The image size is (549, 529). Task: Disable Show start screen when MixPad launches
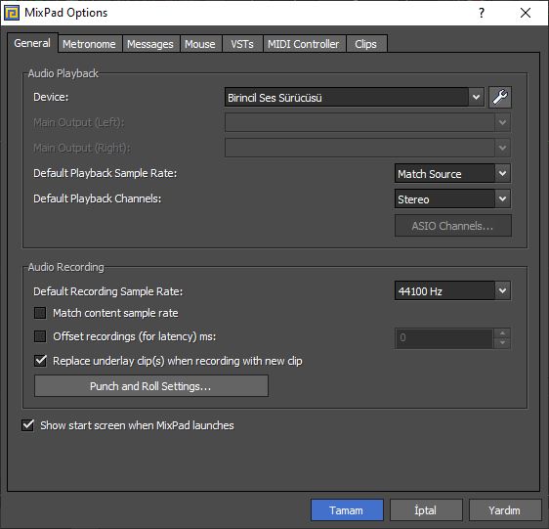[x=27, y=425]
